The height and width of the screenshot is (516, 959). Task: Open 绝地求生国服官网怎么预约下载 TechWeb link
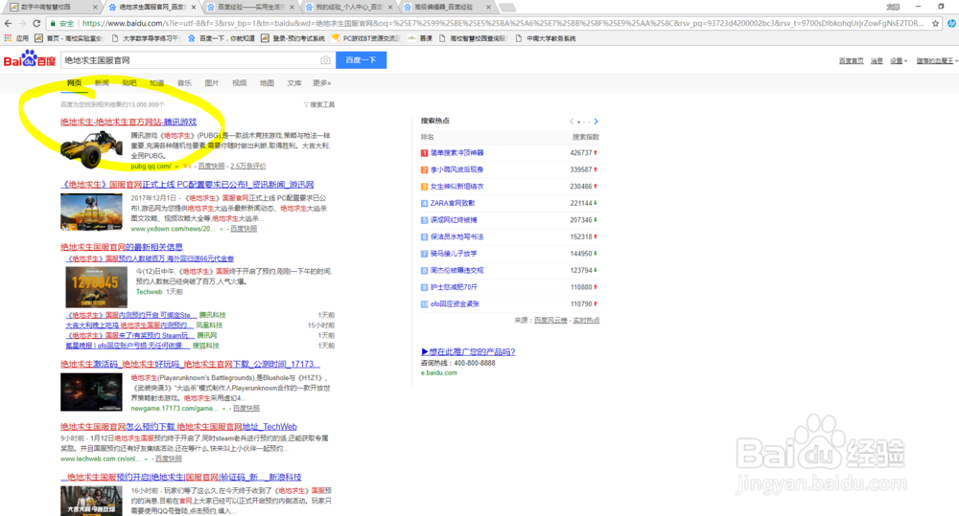(x=178, y=427)
